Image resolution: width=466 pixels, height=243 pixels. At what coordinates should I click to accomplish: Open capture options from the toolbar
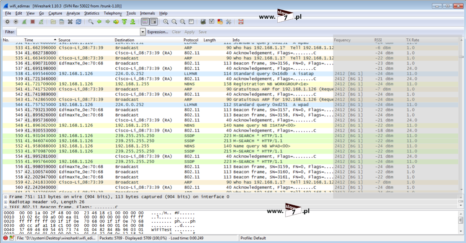(x=16, y=22)
